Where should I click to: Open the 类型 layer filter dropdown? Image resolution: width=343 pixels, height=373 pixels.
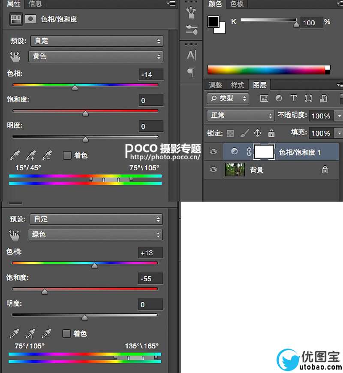228,98
